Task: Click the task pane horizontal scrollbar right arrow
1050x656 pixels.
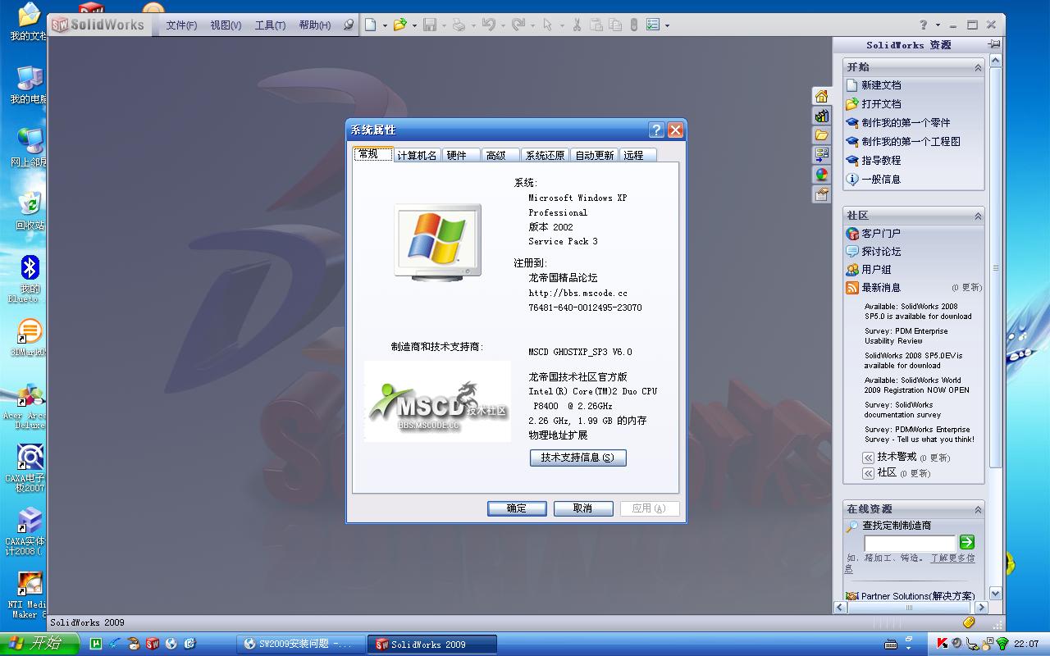Action: [981, 608]
